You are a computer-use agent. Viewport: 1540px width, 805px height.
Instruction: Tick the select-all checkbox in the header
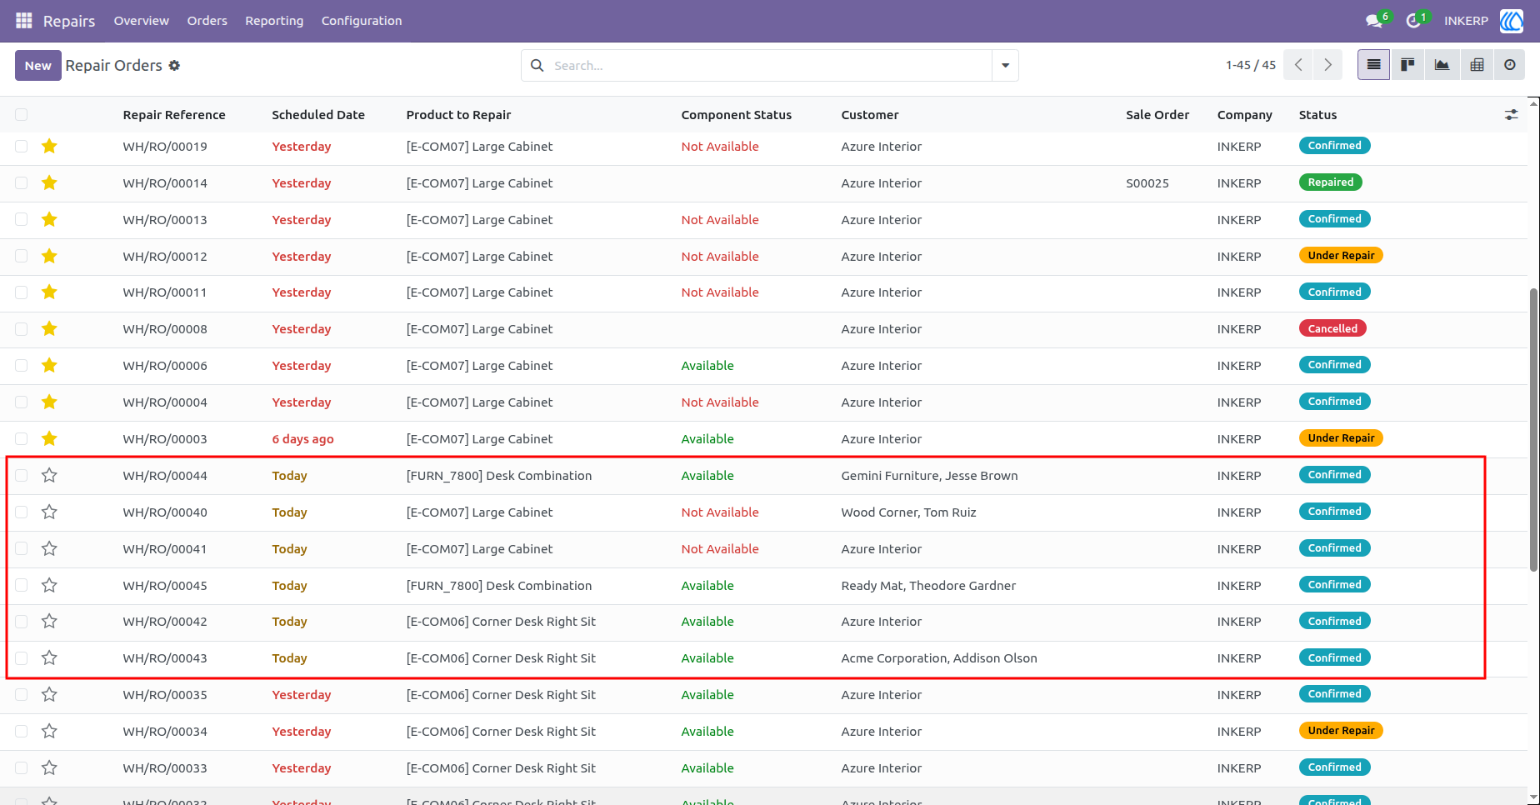pyautogui.click(x=22, y=115)
